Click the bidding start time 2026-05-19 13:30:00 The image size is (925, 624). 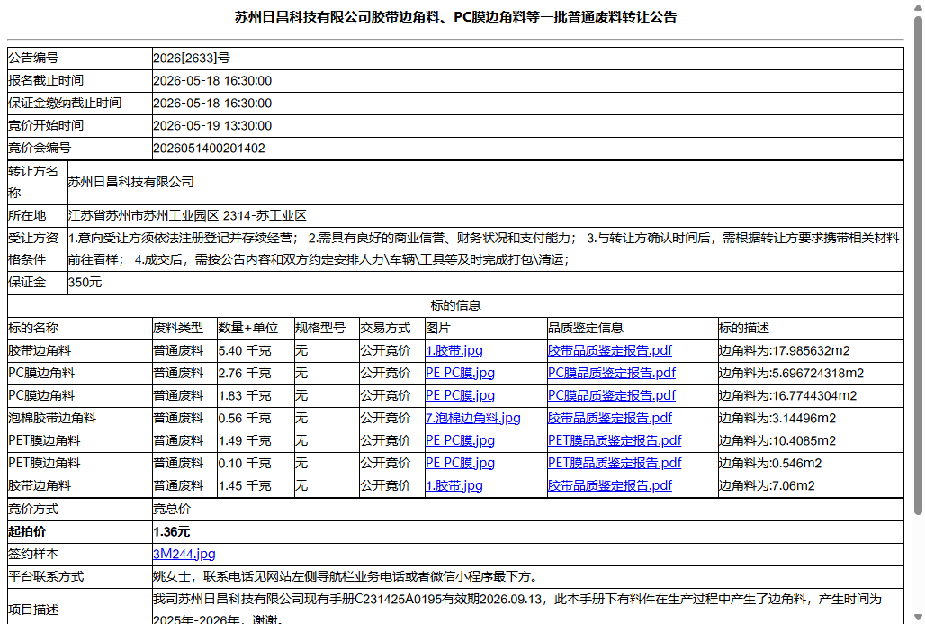(x=212, y=125)
